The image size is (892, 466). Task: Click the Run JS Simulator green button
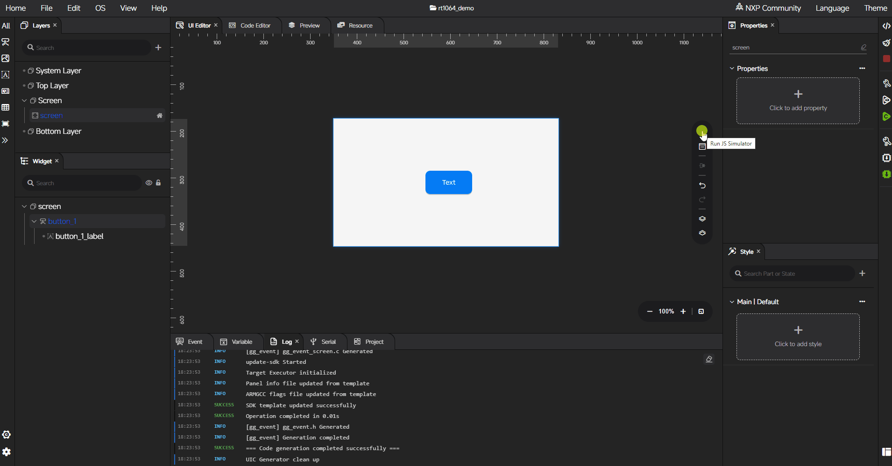(x=701, y=131)
